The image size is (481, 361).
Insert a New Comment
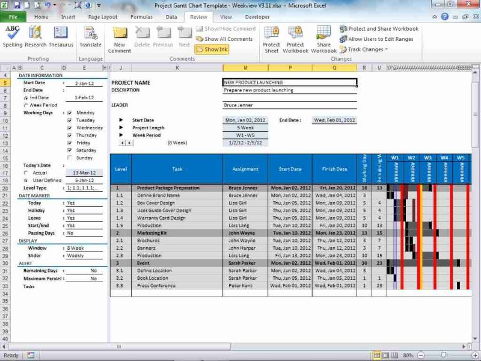[x=120, y=36]
